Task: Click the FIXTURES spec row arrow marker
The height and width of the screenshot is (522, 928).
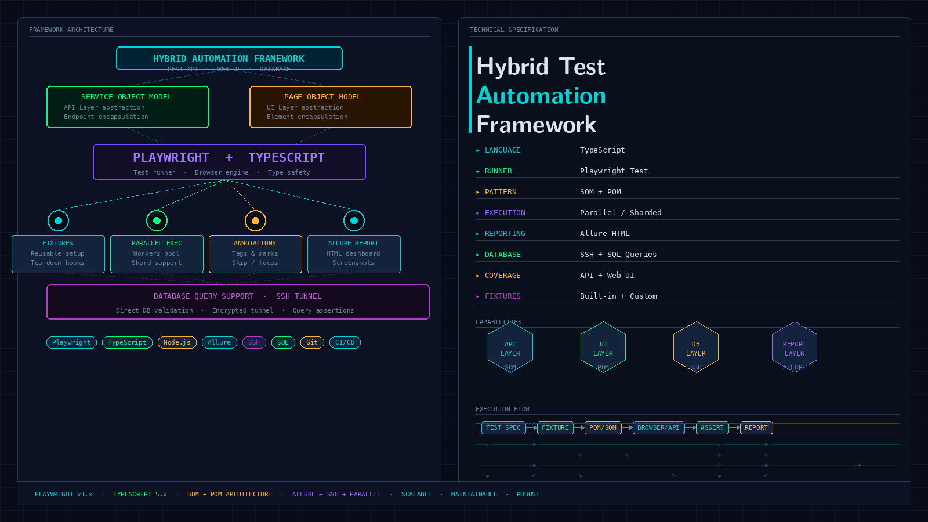Action: tap(478, 296)
